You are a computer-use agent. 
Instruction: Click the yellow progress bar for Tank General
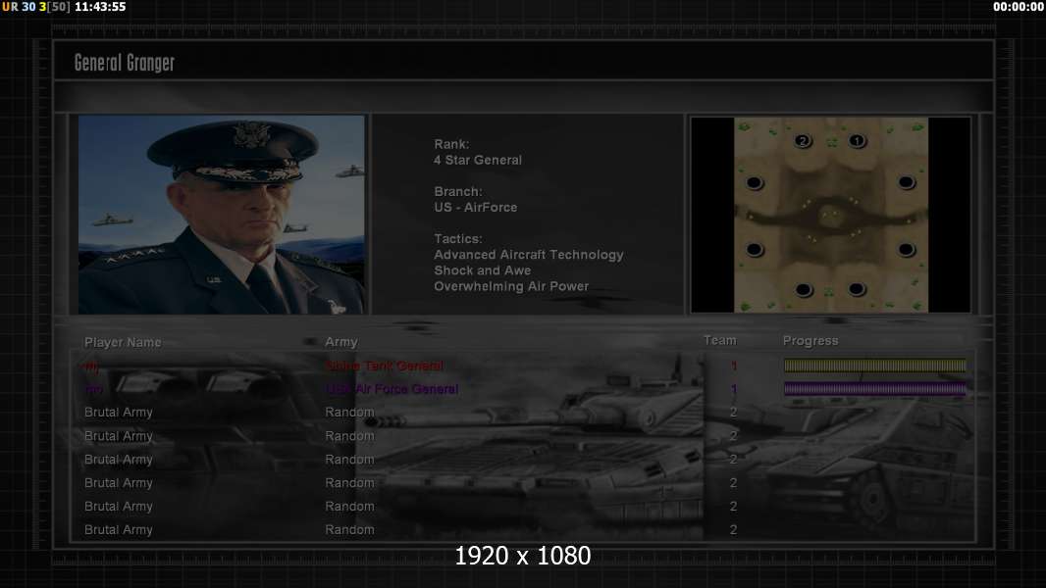pyautogui.click(x=874, y=365)
